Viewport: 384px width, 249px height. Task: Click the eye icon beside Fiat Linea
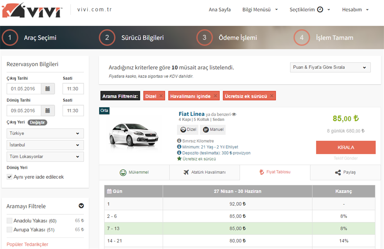pos(234,114)
